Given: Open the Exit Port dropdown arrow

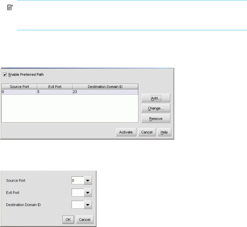Looking at the screenshot, I should pos(88,193).
